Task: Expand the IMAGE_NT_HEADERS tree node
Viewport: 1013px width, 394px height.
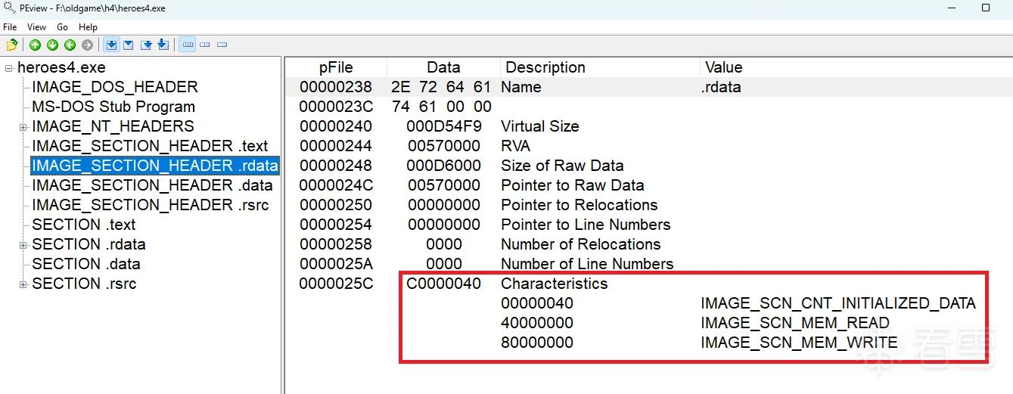Action: pos(23,127)
